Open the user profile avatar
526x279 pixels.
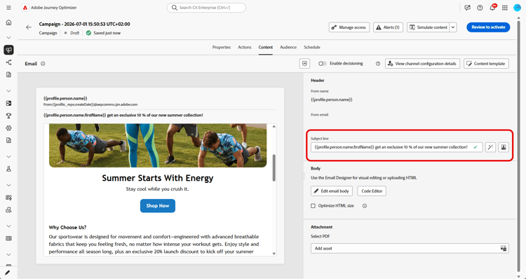tap(517, 8)
